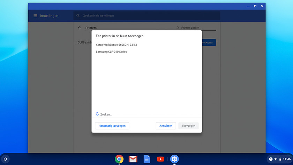Open the Instellingen hamburger menu
Viewport: 293px width, 165px height.
[x=35, y=16]
